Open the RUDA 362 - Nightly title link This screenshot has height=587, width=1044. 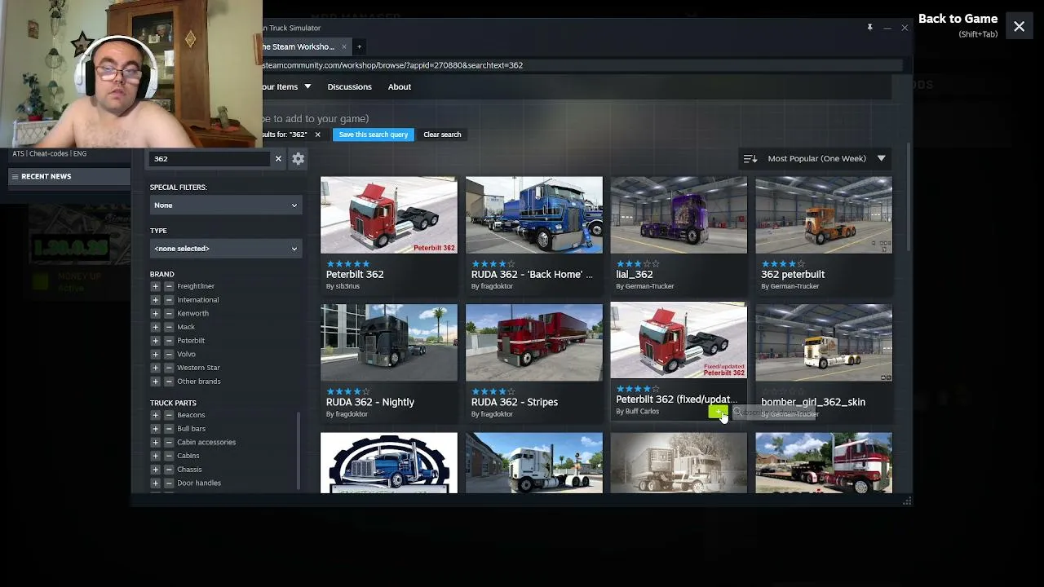[x=370, y=402]
